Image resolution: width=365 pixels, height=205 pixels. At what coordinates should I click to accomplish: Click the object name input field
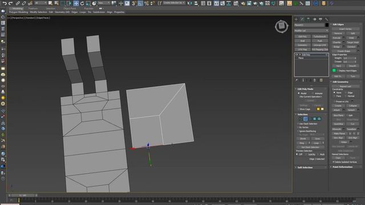(x=309, y=25)
